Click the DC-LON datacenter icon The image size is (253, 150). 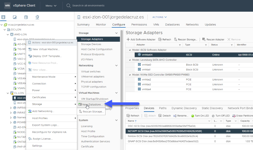coord(9,30)
